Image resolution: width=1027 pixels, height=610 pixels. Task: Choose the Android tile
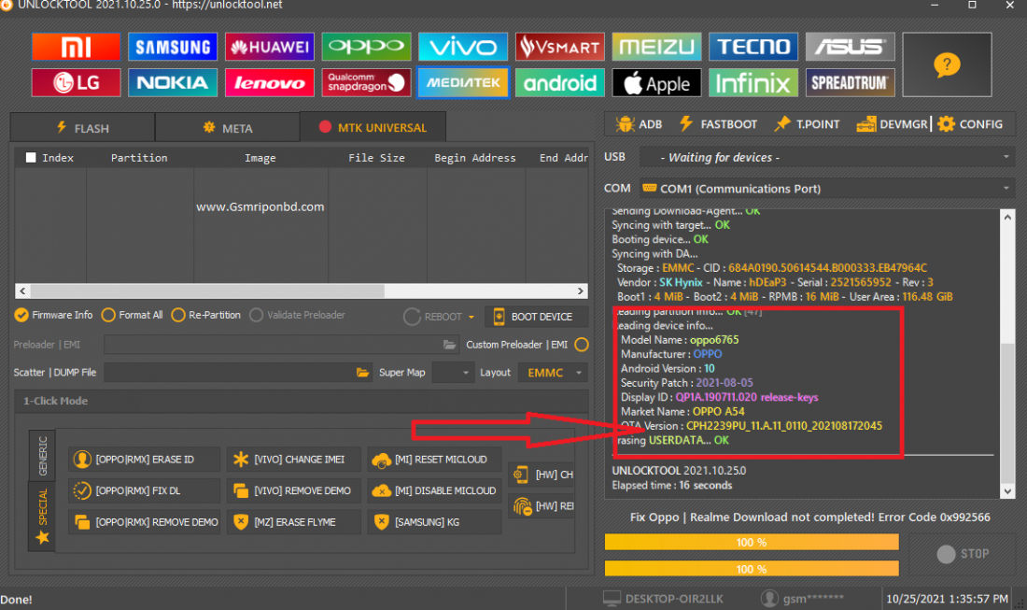point(560,82)
